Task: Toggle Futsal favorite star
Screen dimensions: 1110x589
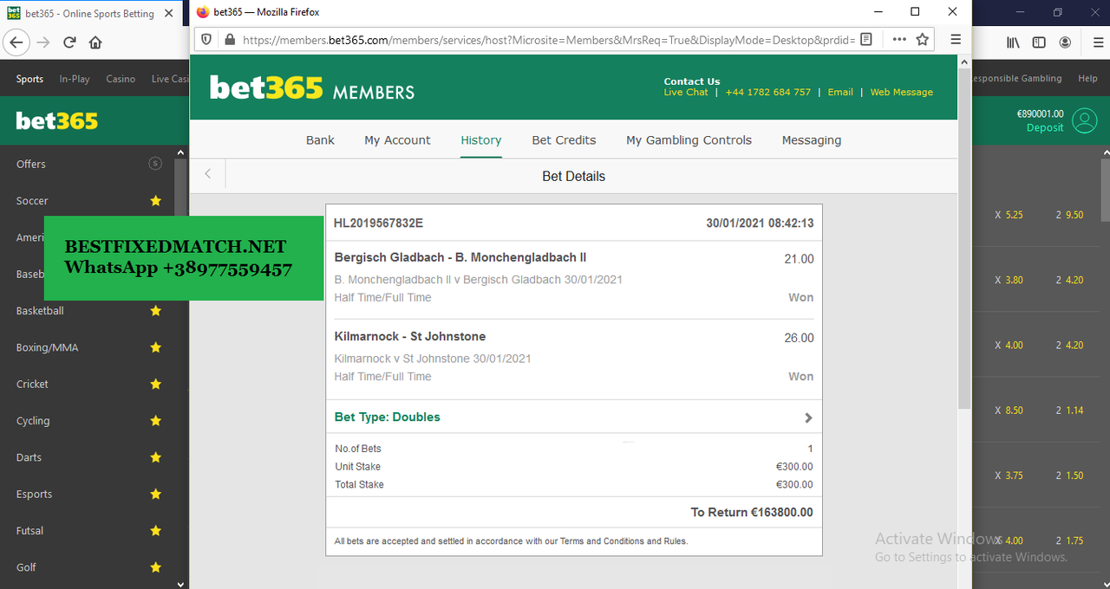Action: 156,531
